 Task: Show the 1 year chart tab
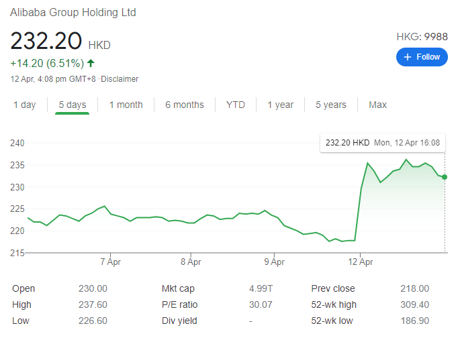click(x=281, y=105)
